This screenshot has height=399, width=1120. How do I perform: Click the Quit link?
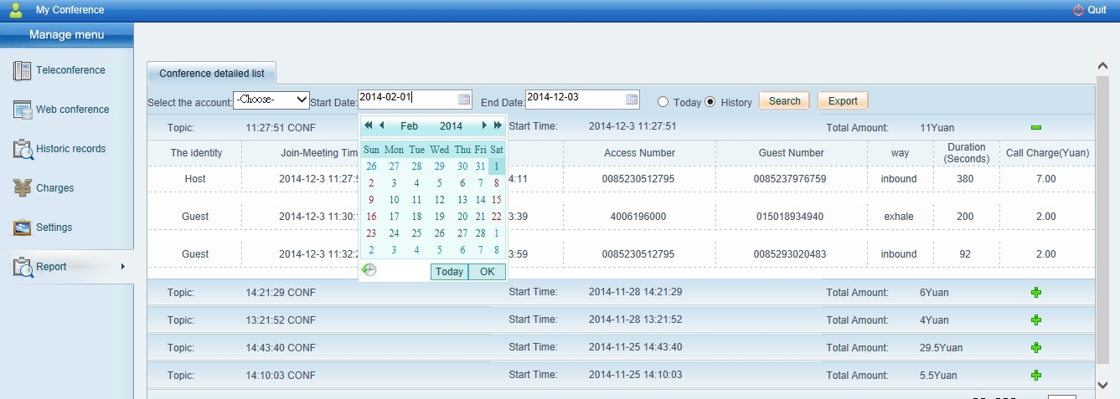coord(1097,10)
